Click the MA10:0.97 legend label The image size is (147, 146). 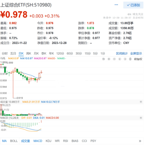(x=26, y=58)
